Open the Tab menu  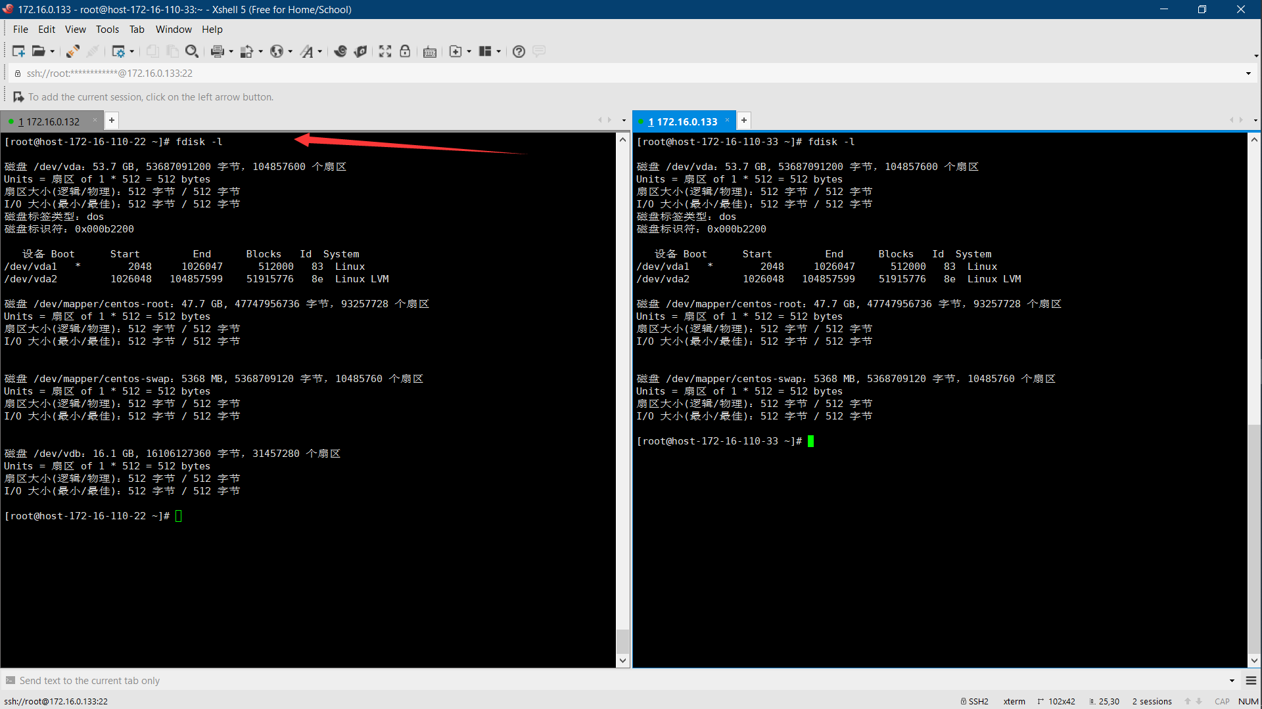coord(137,30)
